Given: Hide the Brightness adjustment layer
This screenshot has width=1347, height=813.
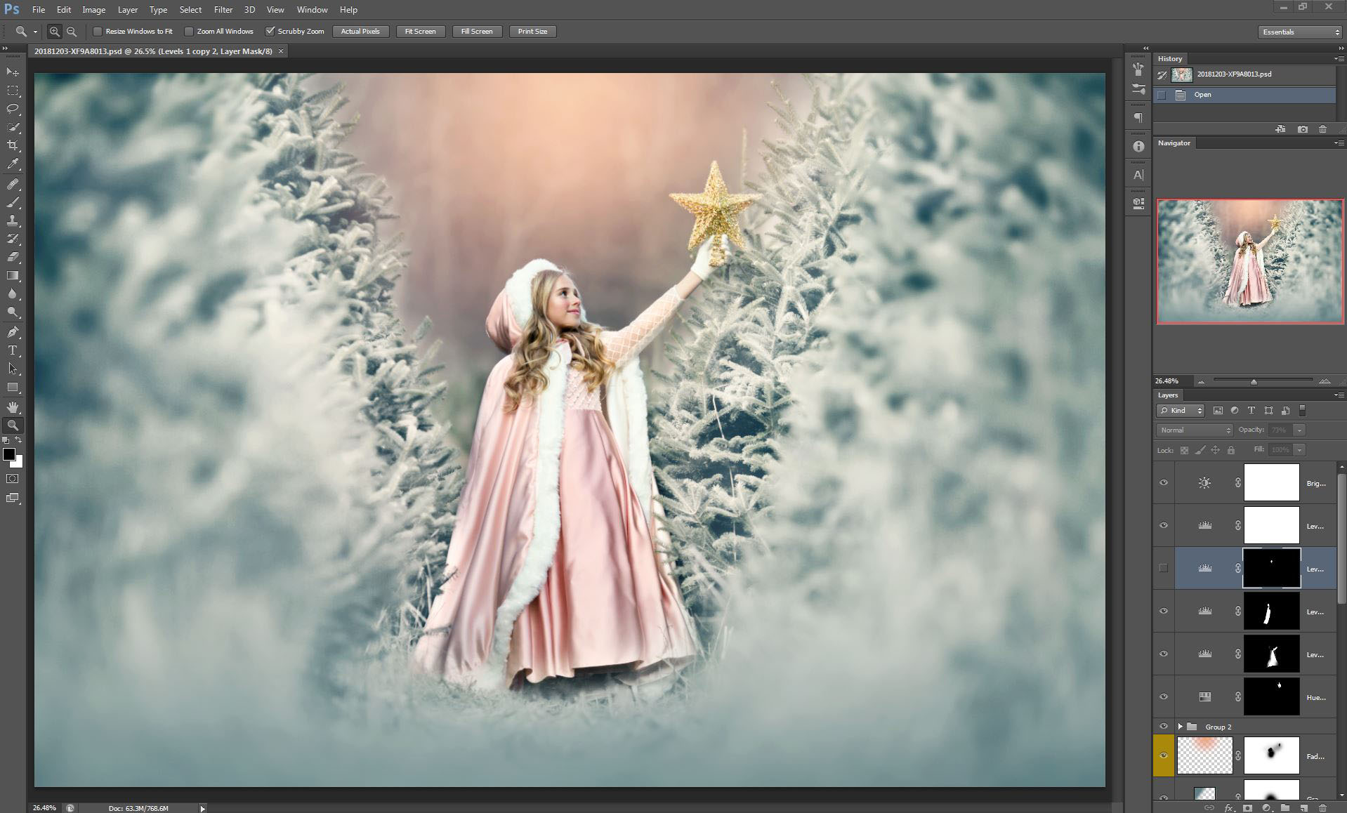Looking at the screenshot, I should coord(1163,482).
